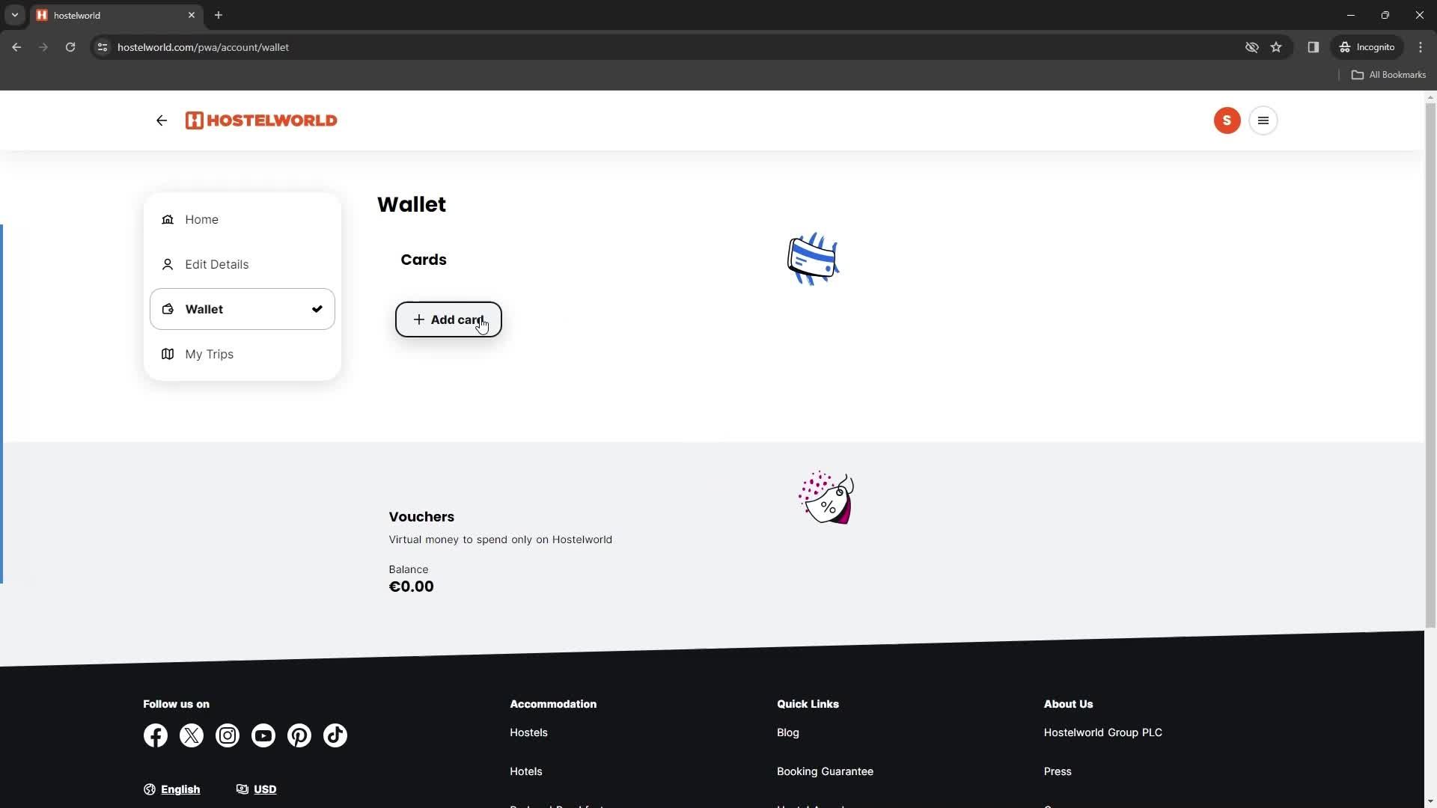Click the Hostelworld Facebook social icon
Viewport: 1437px width, 808px height.
coord(155,735)
